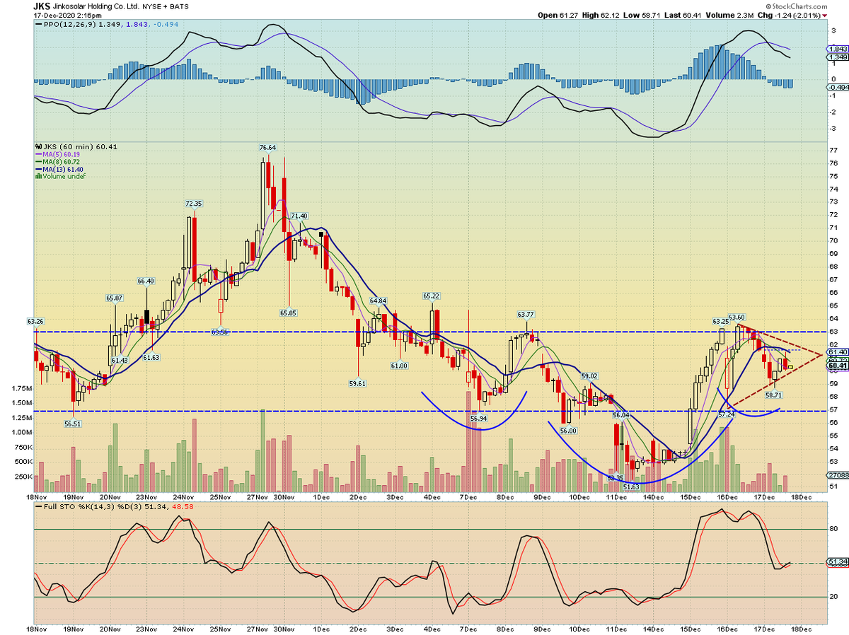Click the company name Jinkosolar Holding Co. Ltd.
The image size is (849, 635).
(x=96, y=6)
